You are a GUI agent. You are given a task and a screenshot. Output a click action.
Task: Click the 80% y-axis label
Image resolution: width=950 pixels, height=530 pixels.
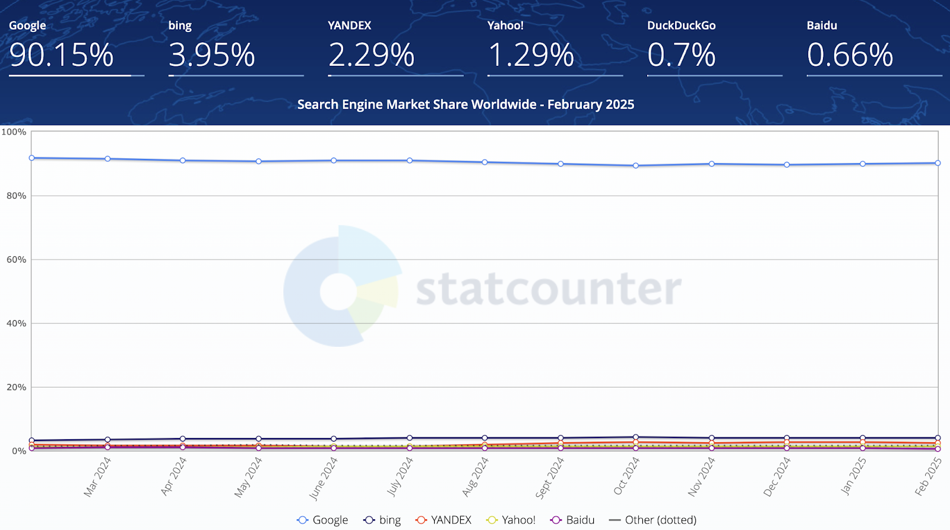pyautogui.click(x=16, y=196)
